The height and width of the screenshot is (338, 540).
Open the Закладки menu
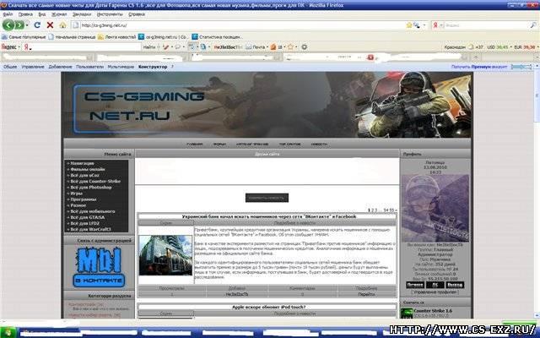pos(82,14)
